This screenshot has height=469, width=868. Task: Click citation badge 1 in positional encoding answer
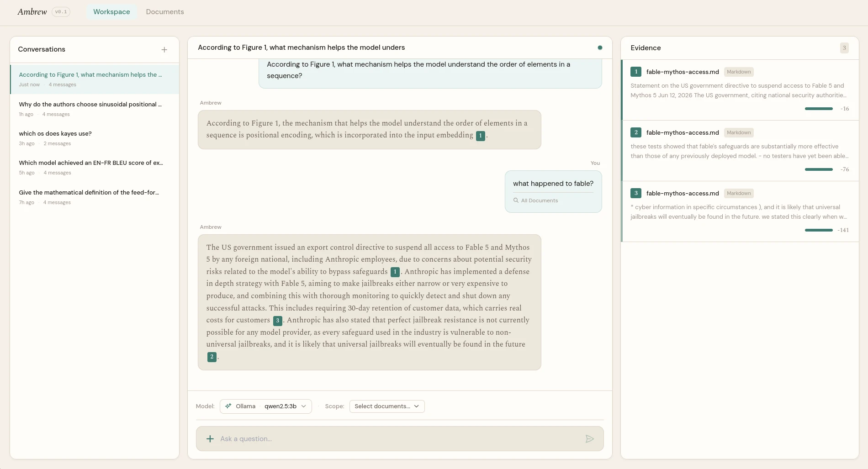click(481, 136)
